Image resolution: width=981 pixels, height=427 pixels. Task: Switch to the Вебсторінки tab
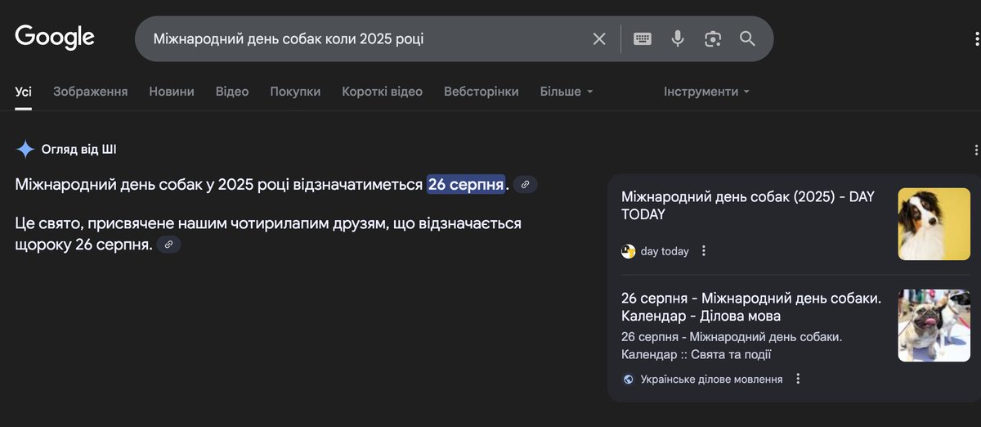point(481,92)
